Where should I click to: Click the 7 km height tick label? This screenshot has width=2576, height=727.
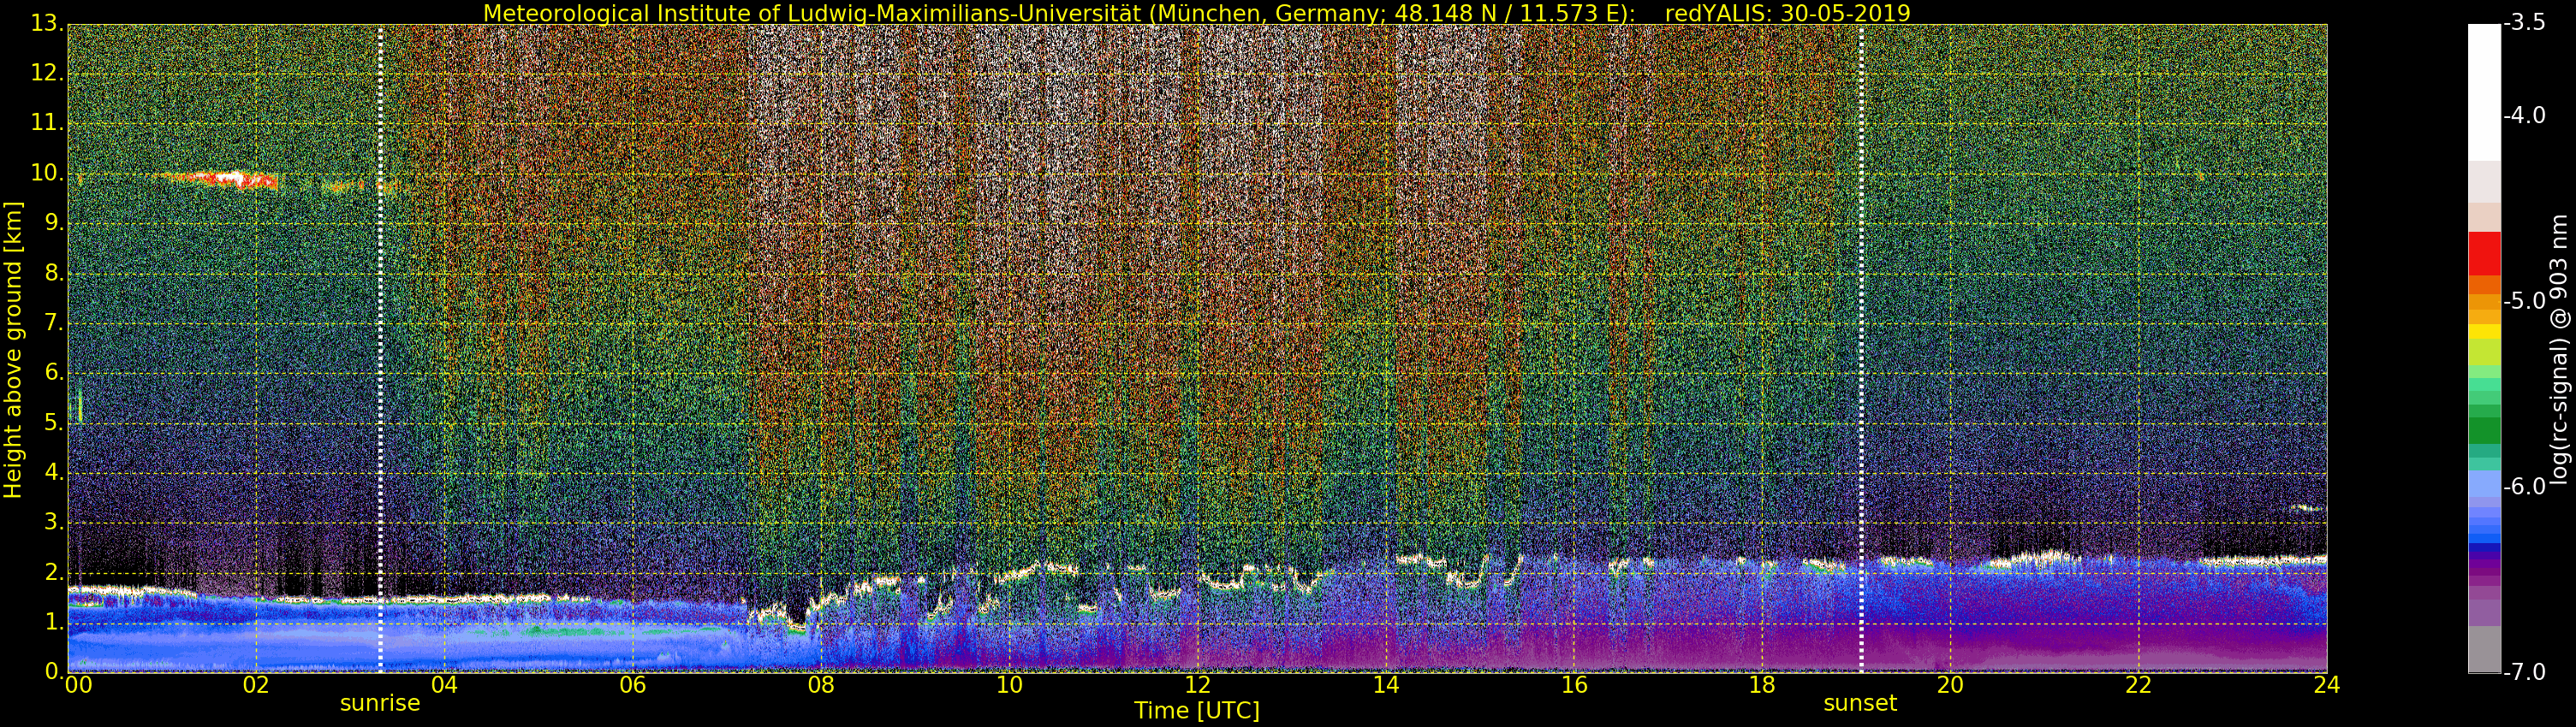[x=53, y=322]
